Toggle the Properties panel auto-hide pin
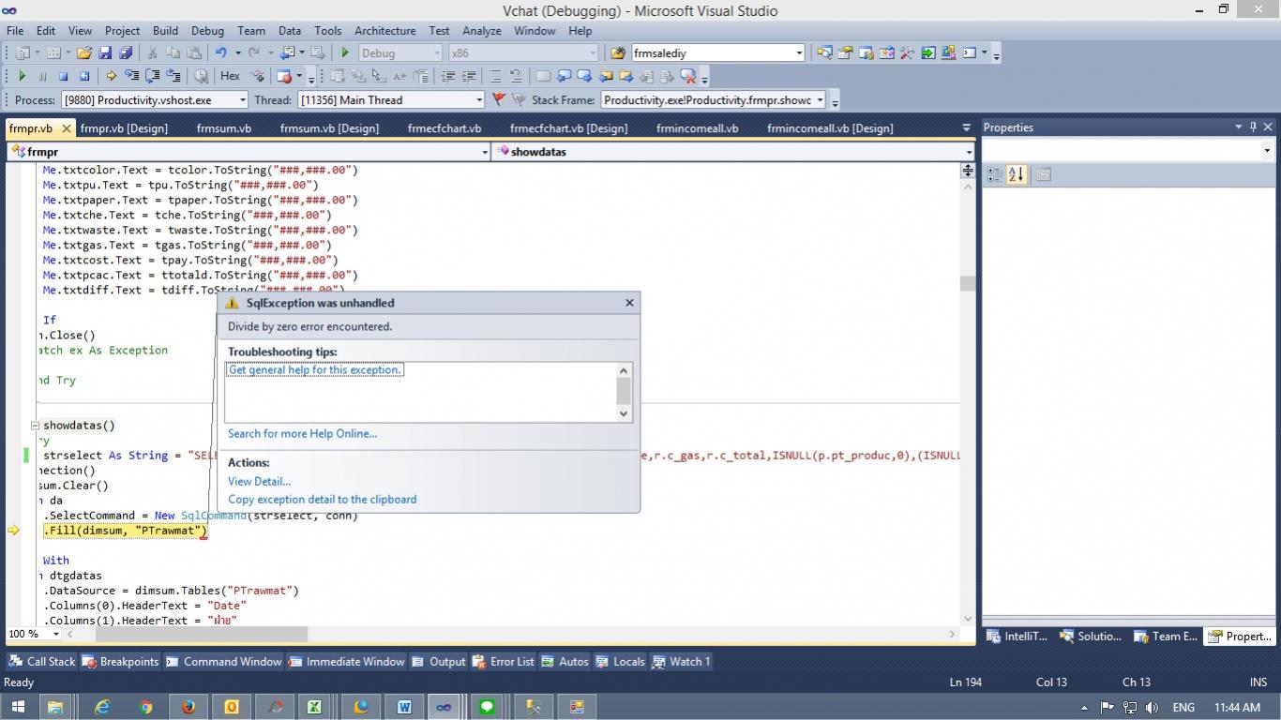 tap(1253, 127)
